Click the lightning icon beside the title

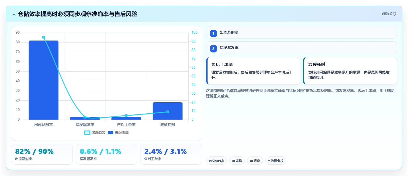(x=13, y=14)
